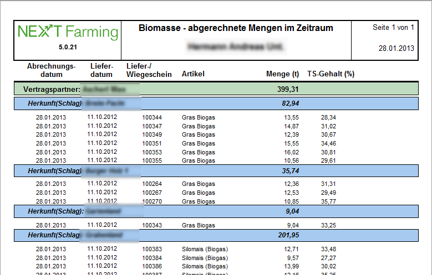This screenshot has width=432, height=275.
Task: Click the Herkunft group subtotal 35,74
Action: (x=290, y=172)
